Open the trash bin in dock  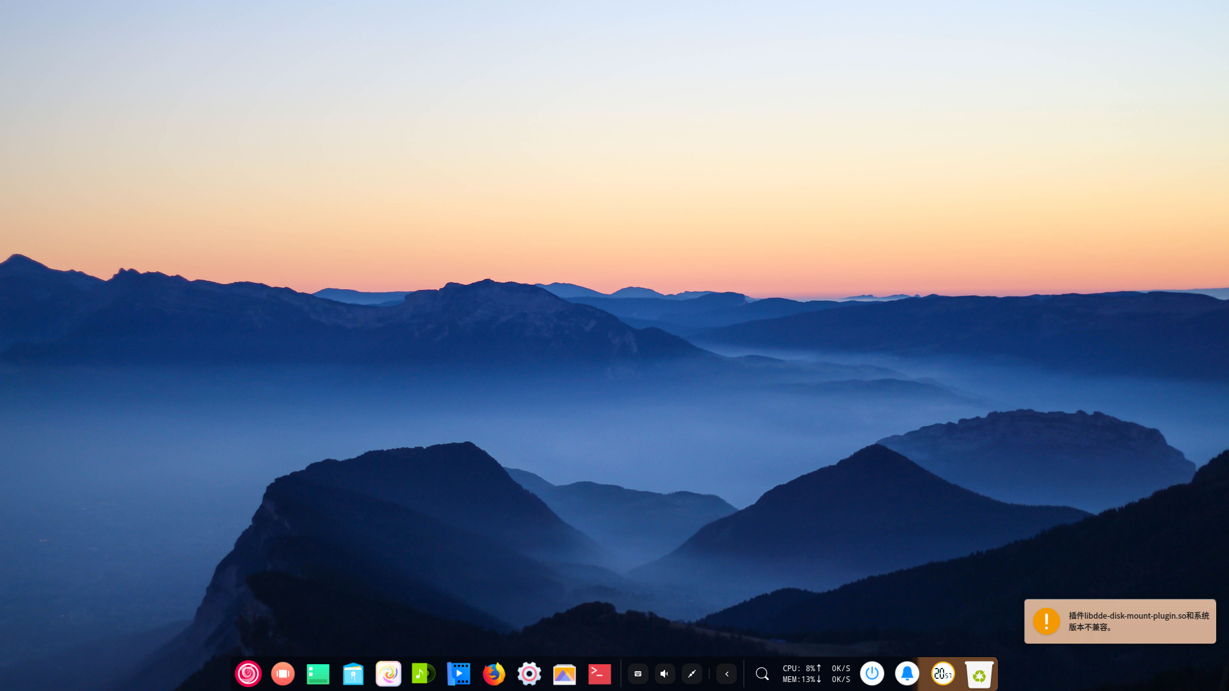pyautogui.click(x=979, y=674)
